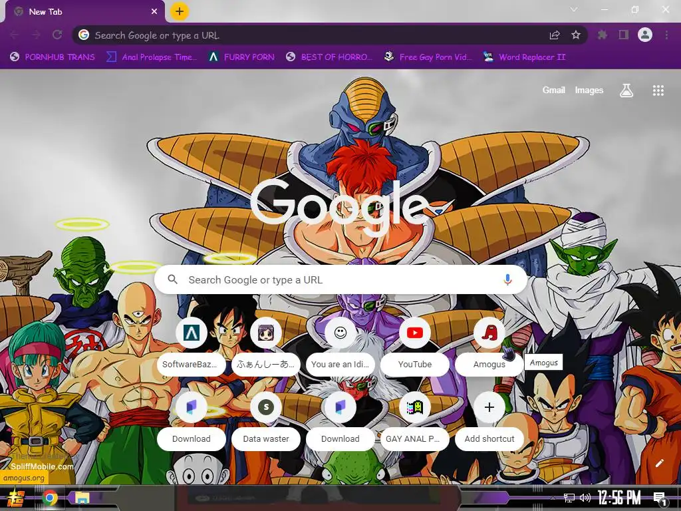Click into the Google search box
Screen dimensions: 681x511
[x=340, y=280]
